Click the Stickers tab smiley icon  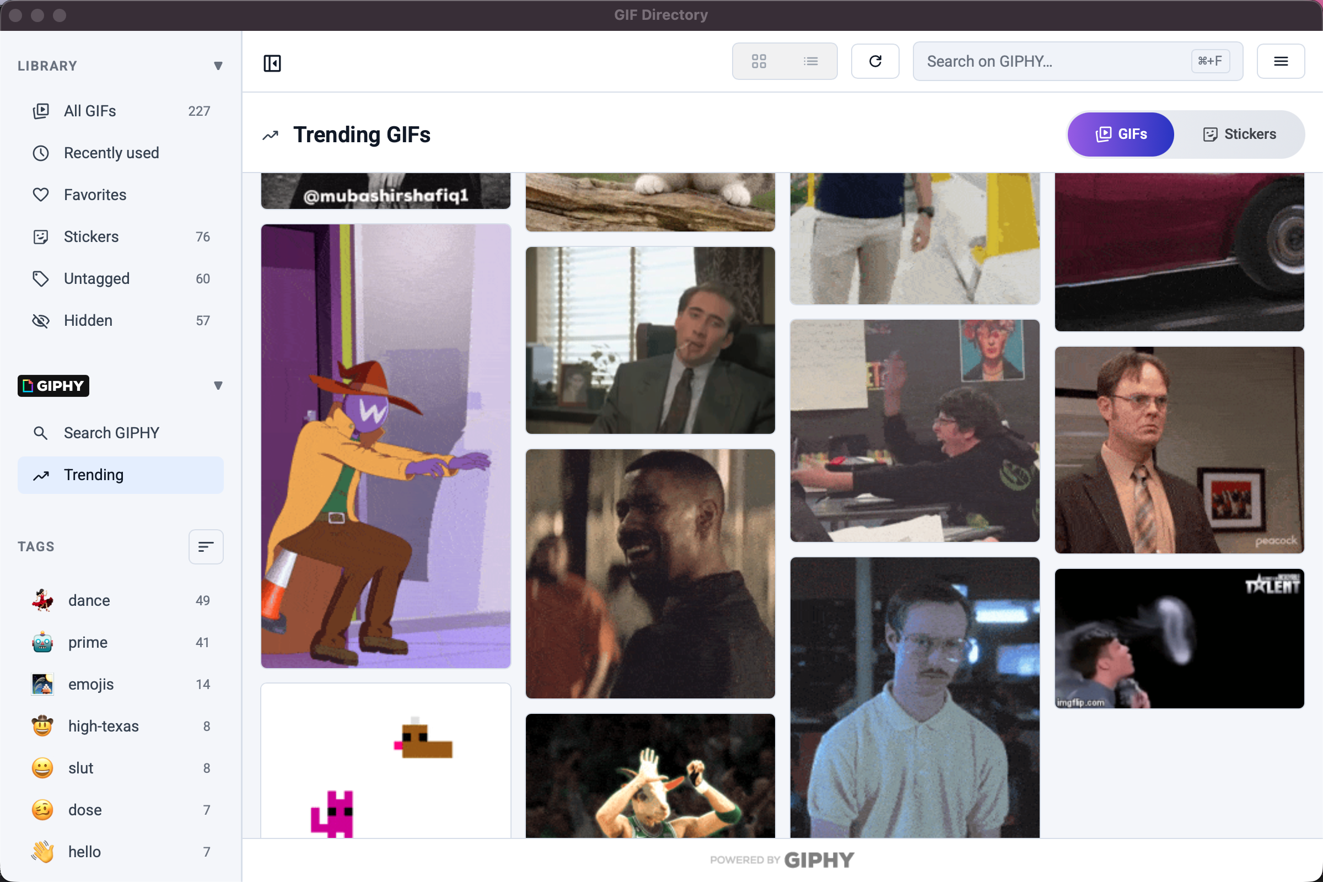(1210, 135)
